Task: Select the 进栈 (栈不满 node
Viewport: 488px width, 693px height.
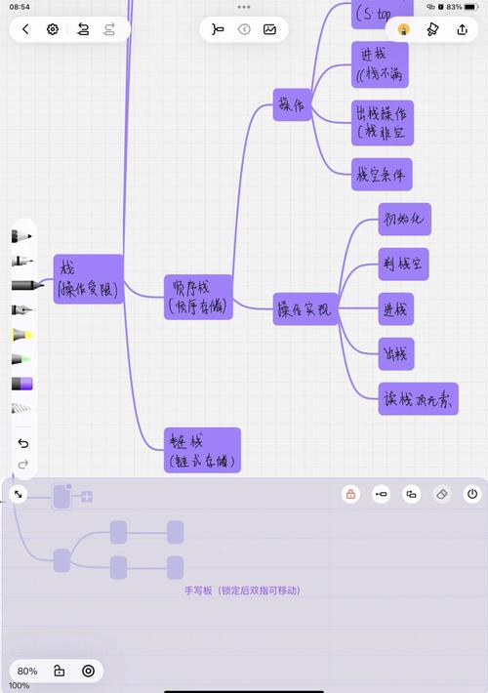Action: point(380,65)
